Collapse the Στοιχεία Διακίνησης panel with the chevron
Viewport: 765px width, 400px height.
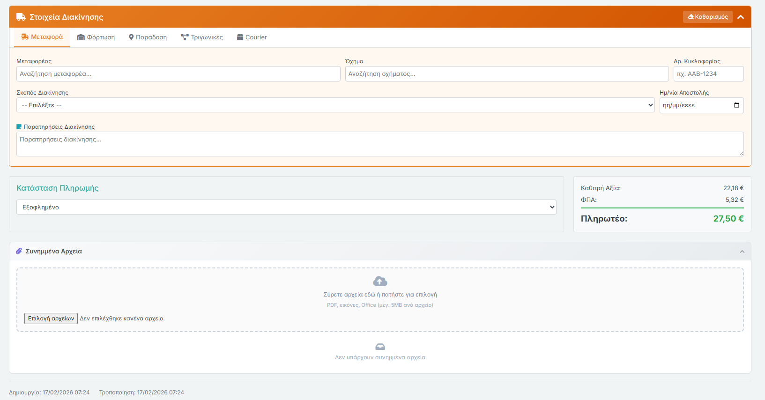(741, 17)
